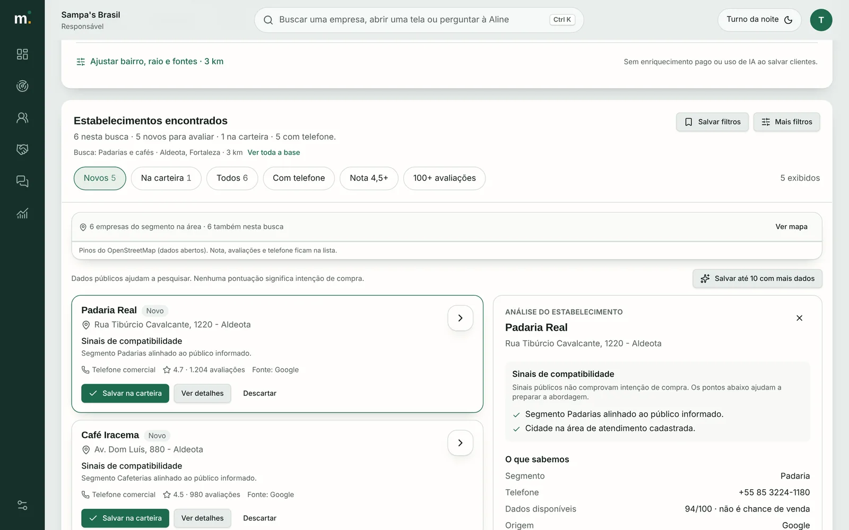Click the Ctrl K shortcut badge
The image size is (849, 530).
tap(562, 20)
